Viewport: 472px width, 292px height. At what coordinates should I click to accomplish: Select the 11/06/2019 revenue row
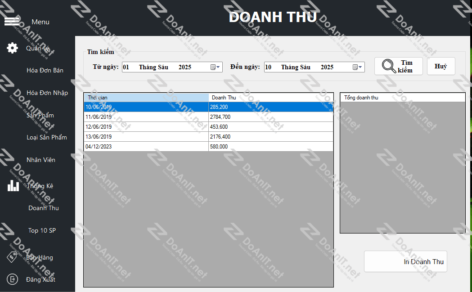point(146,117)
